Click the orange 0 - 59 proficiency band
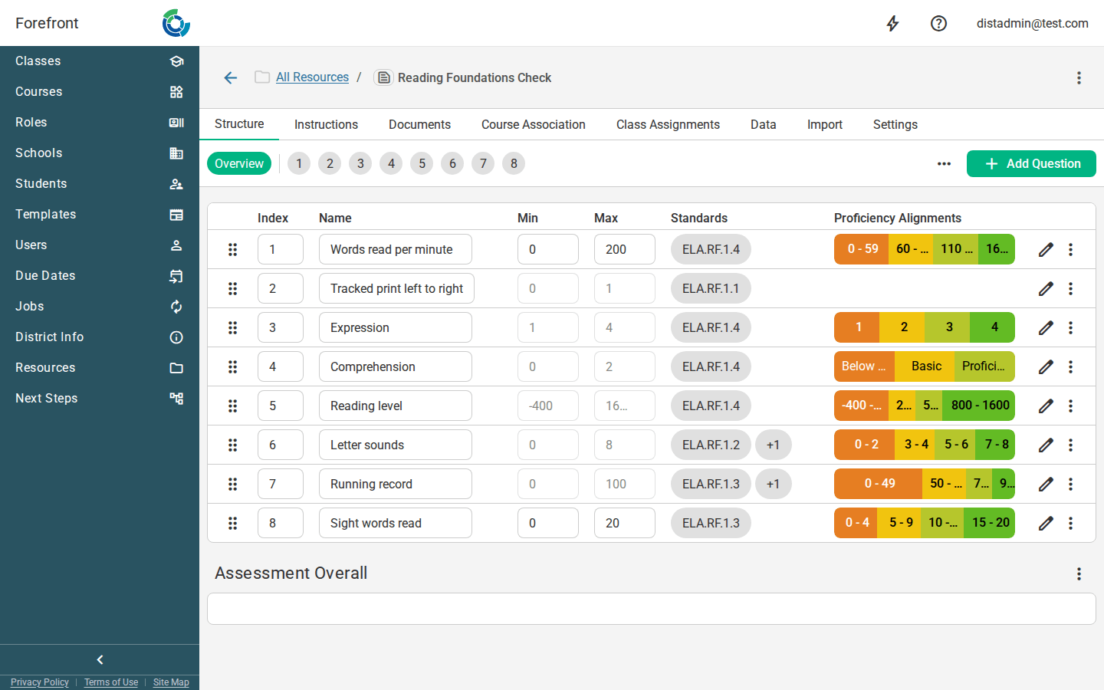 click(x=862, y=249)
